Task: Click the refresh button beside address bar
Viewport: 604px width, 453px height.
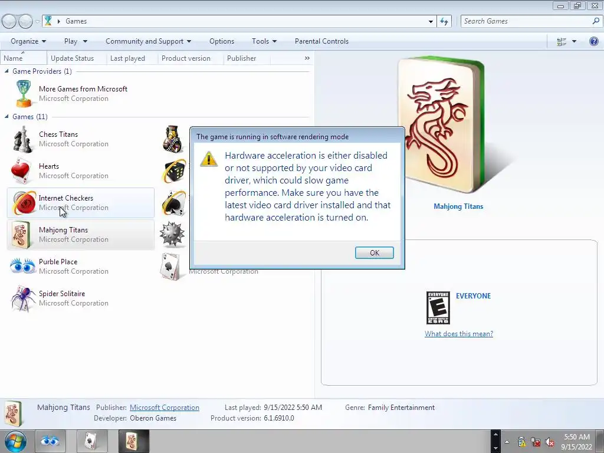Action: [x=444, y=21]
